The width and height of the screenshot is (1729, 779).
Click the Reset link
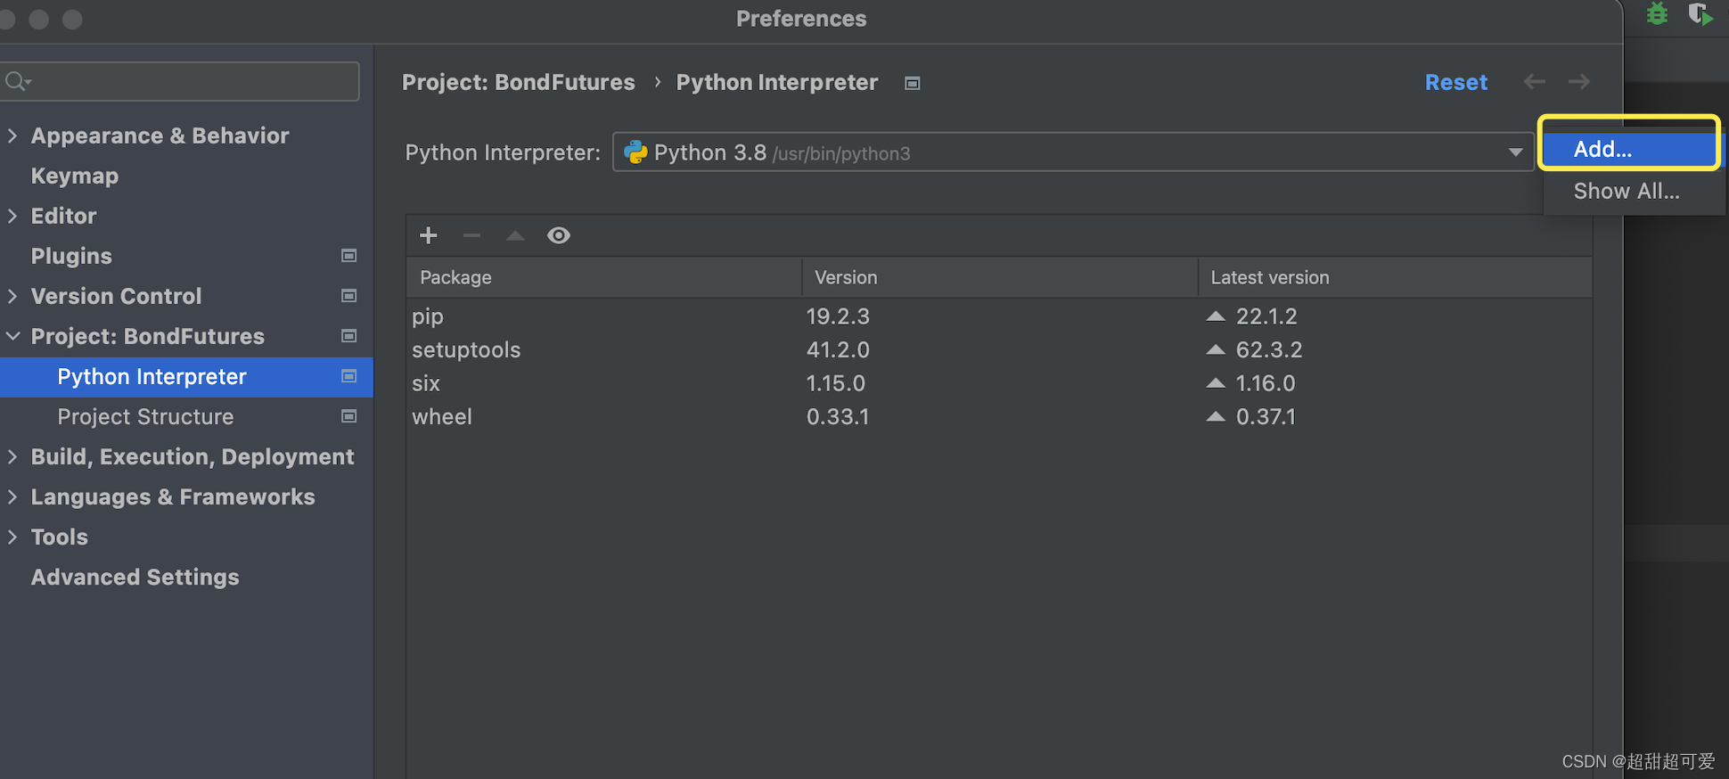coord(1456,82)
